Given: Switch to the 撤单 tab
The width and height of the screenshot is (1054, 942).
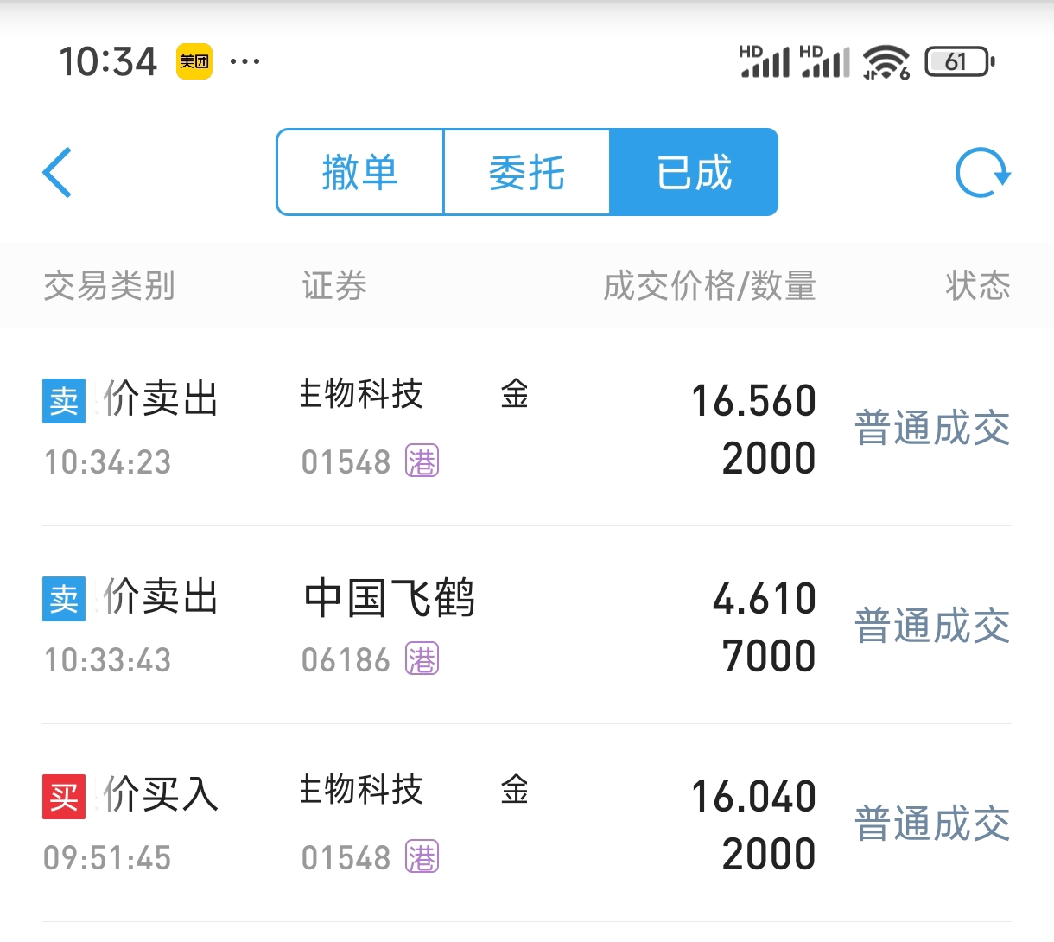Looking at the screenshot, I should 360,172.
